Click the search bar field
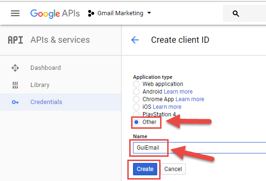Image resolution: width=266 pixels, height=181 pixels. click(x=244, y=13)
